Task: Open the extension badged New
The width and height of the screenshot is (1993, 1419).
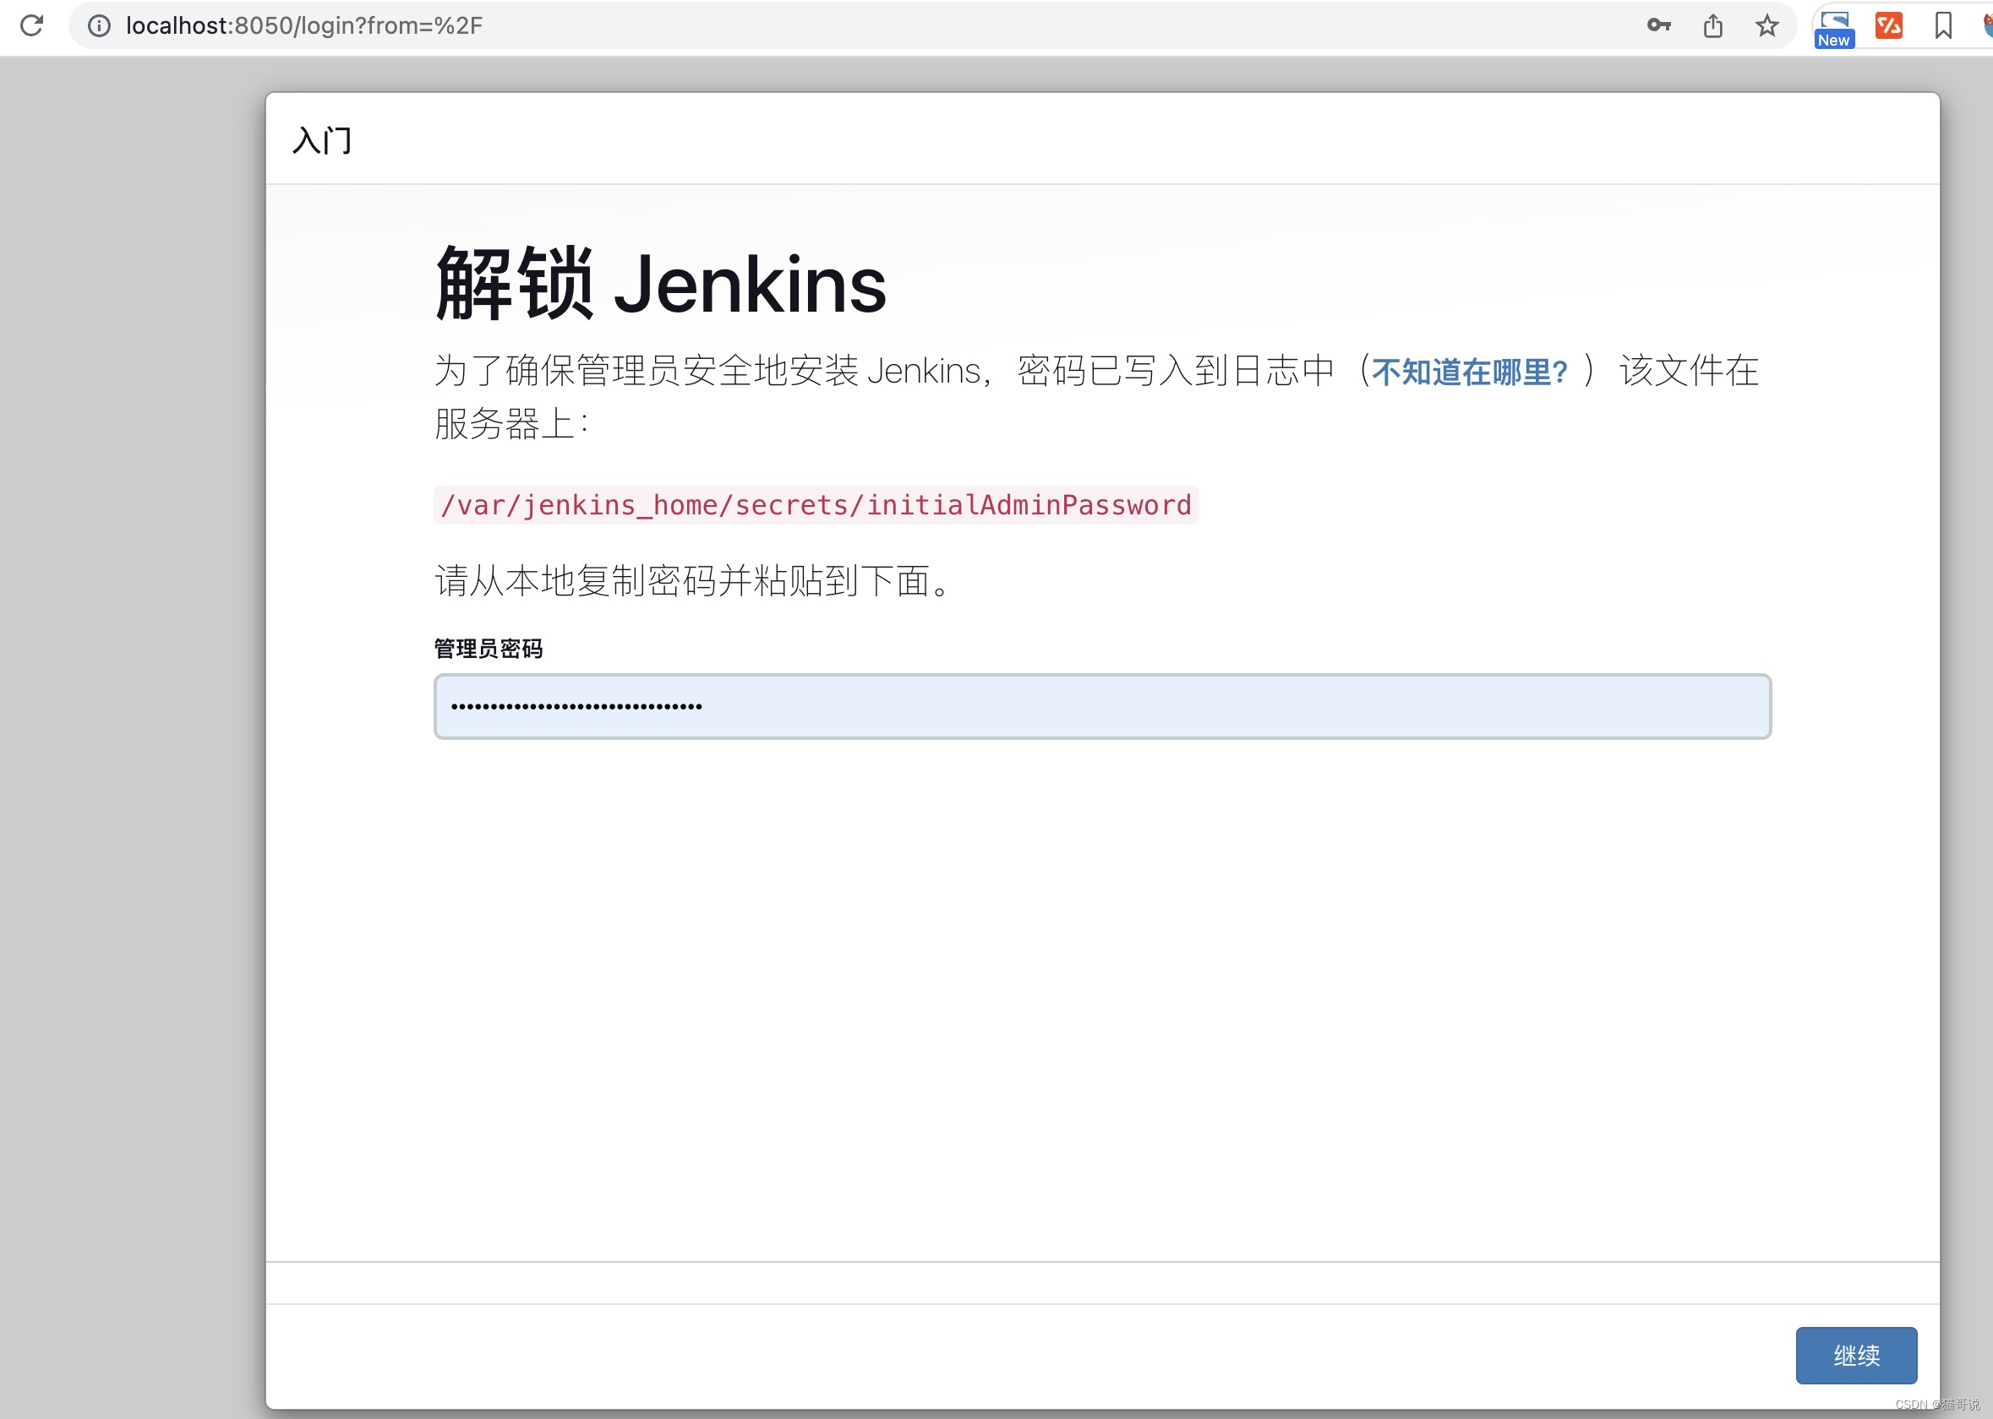Action: (1834, 28)
